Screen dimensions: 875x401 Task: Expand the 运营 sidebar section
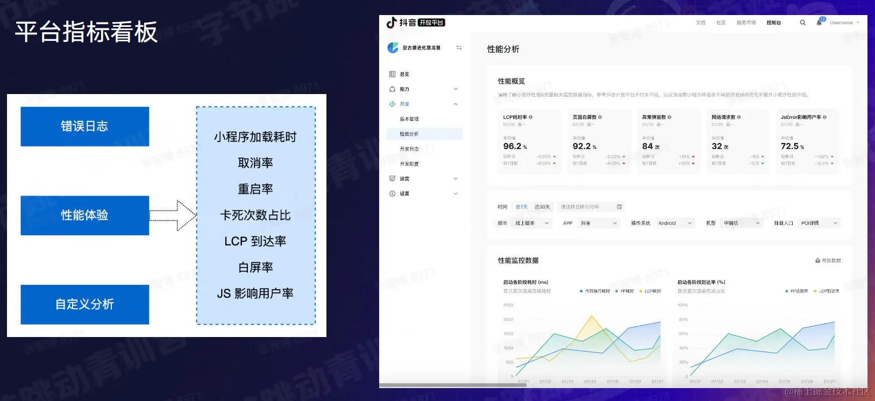[x=456, y=178]
